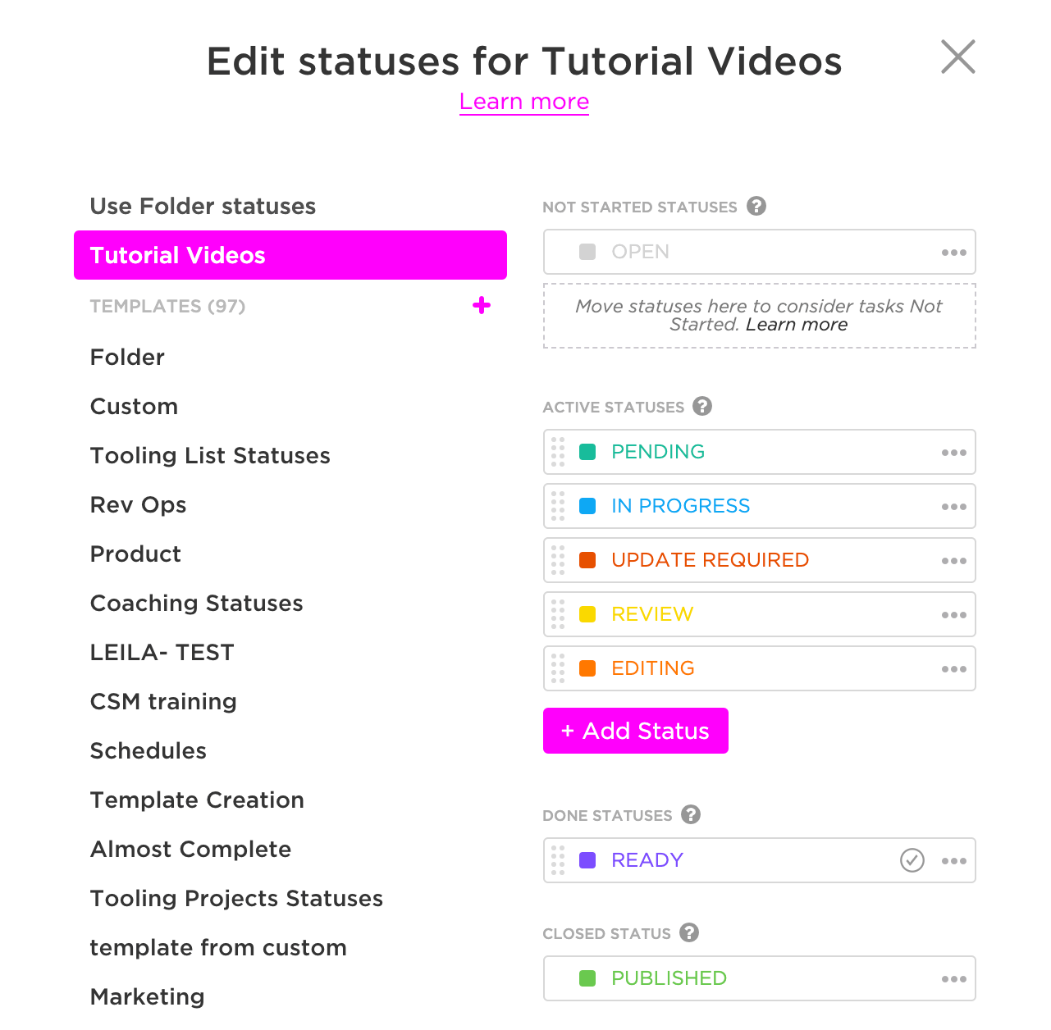This screenshot has height=1030, width=1051.
Task: Open options menu for OPEN status
Action: 953,253
